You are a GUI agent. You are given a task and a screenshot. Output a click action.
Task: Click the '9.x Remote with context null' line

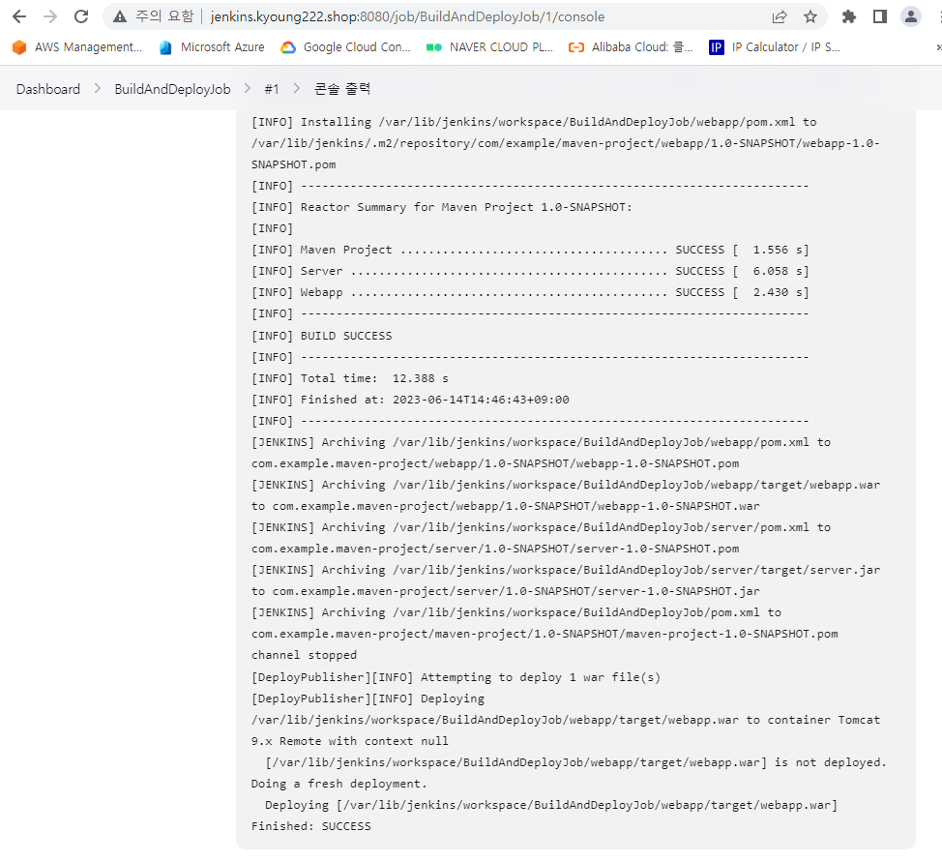point(350,740)
